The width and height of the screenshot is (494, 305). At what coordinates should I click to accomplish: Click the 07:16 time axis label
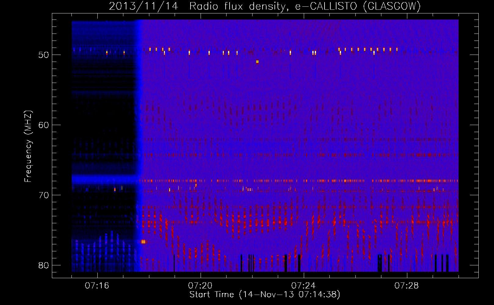(x=97, y=286)
